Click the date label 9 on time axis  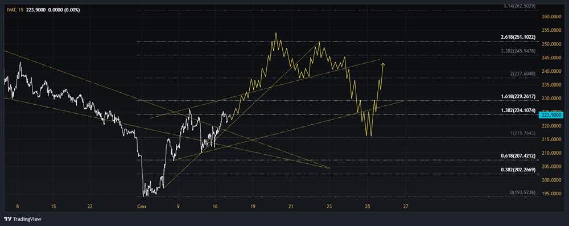coord(178,206)
